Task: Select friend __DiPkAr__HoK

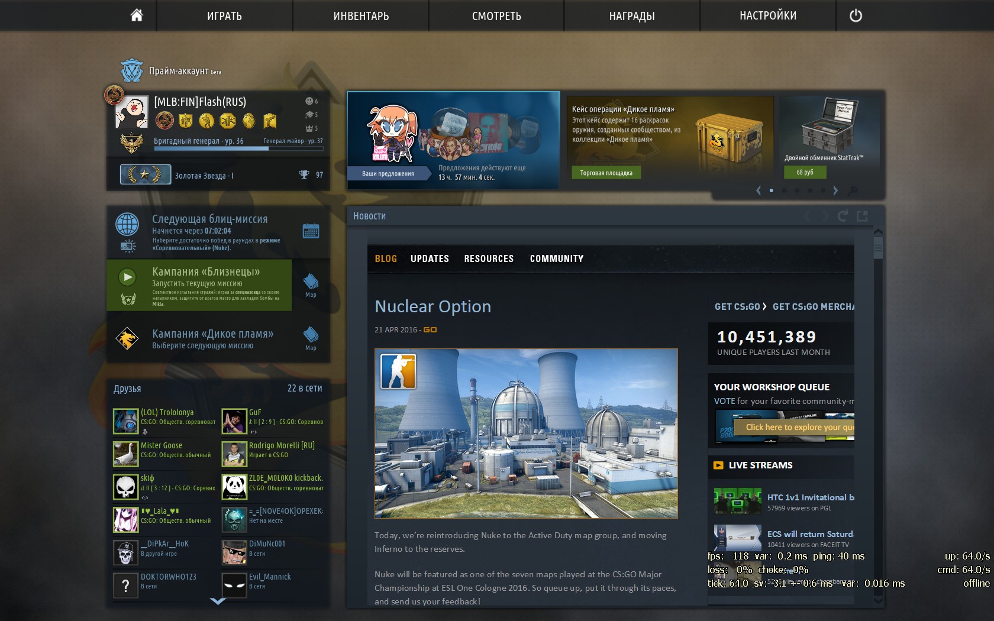Action: click(x=164, y=552)
